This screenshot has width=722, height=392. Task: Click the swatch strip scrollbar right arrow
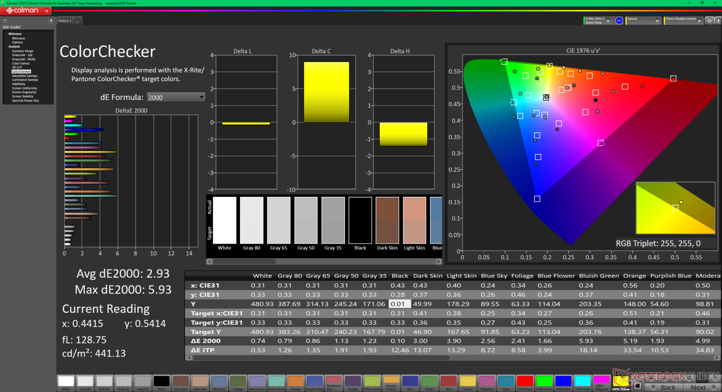439,261
